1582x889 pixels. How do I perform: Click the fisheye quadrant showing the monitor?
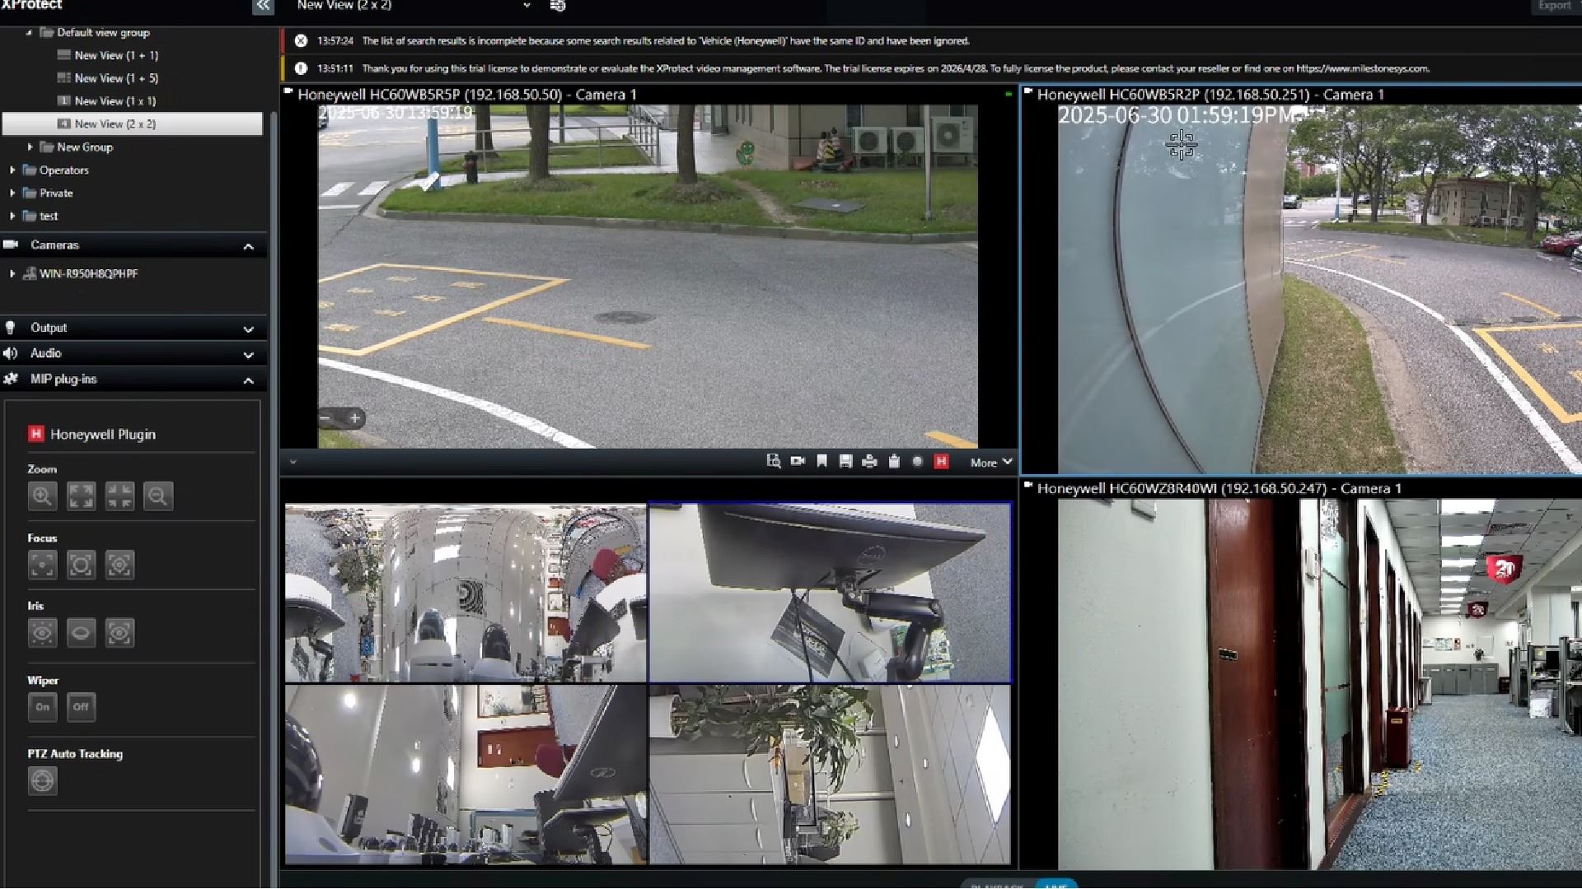coord(830,593)
